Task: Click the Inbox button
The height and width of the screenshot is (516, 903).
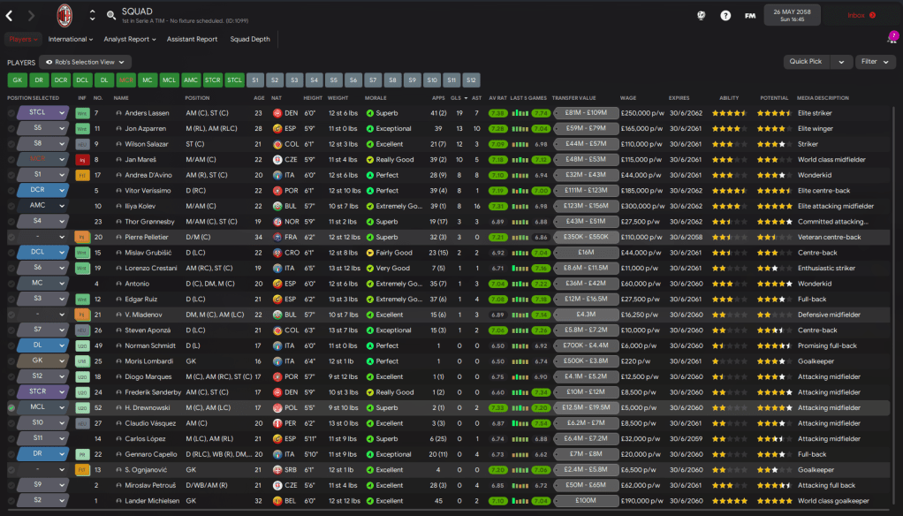Action: [861, 15]
